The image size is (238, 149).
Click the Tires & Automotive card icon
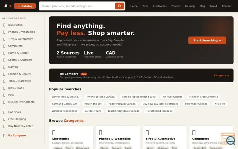[x=147, y=133]
